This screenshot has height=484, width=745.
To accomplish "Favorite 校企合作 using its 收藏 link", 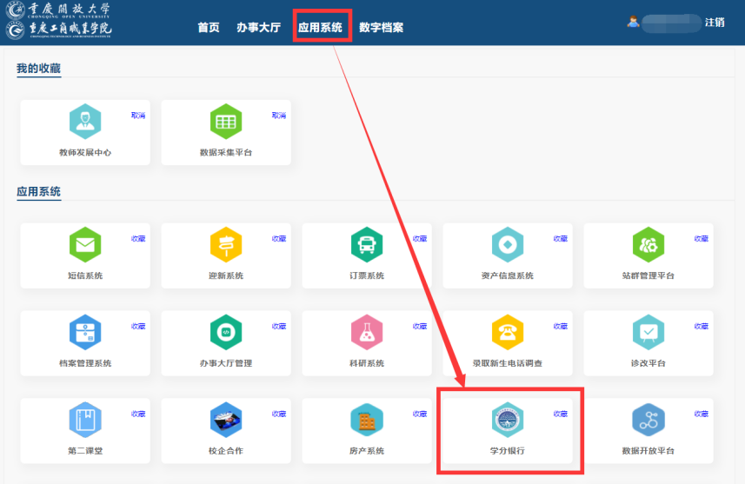I will (279, 414).
